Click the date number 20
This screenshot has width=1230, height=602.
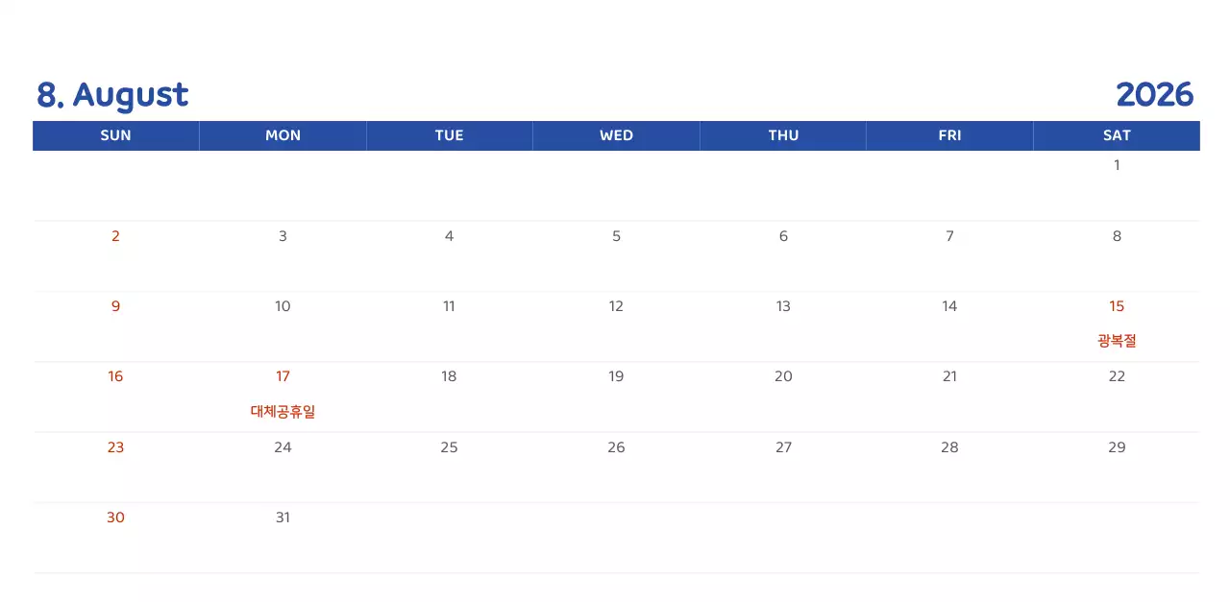click(783, 376)
